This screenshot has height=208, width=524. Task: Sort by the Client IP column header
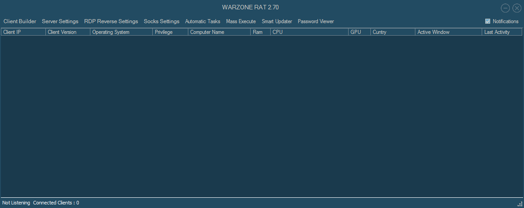pos(23,32)
